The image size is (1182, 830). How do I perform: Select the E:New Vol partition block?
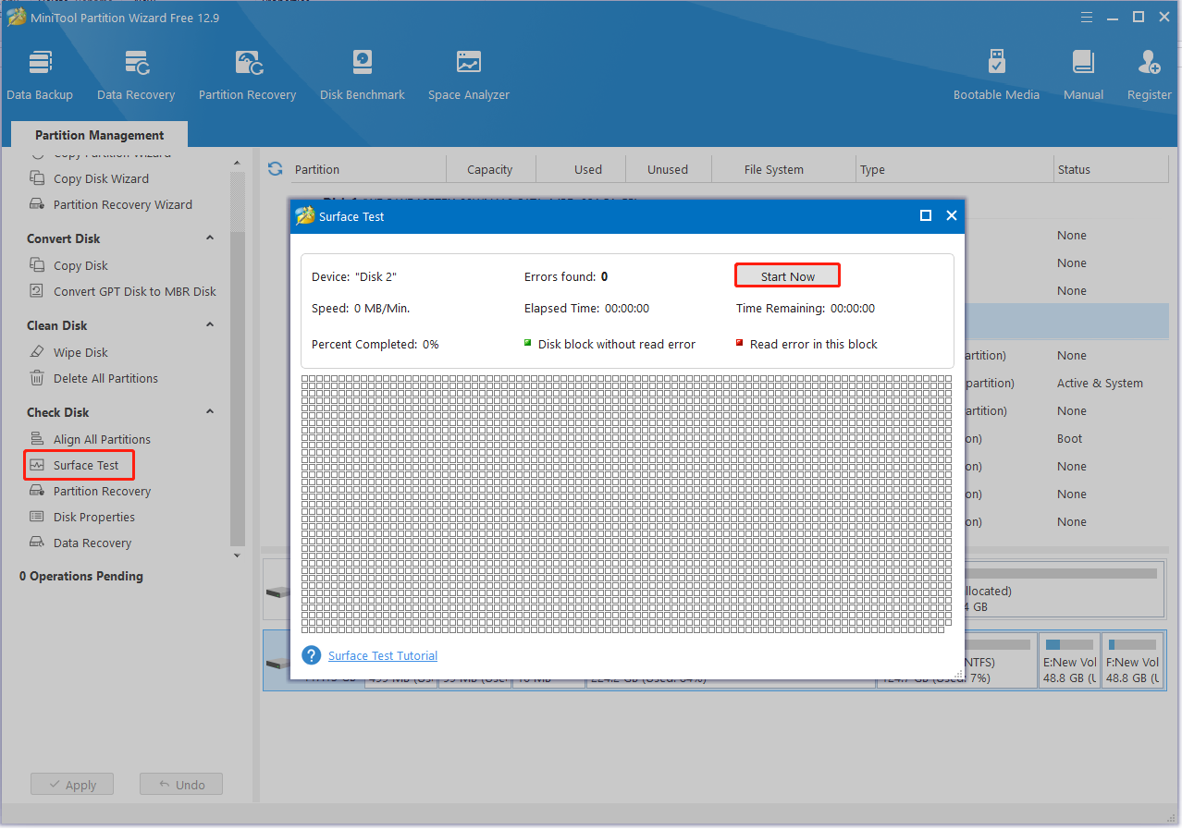click(x=1069, y=661)
